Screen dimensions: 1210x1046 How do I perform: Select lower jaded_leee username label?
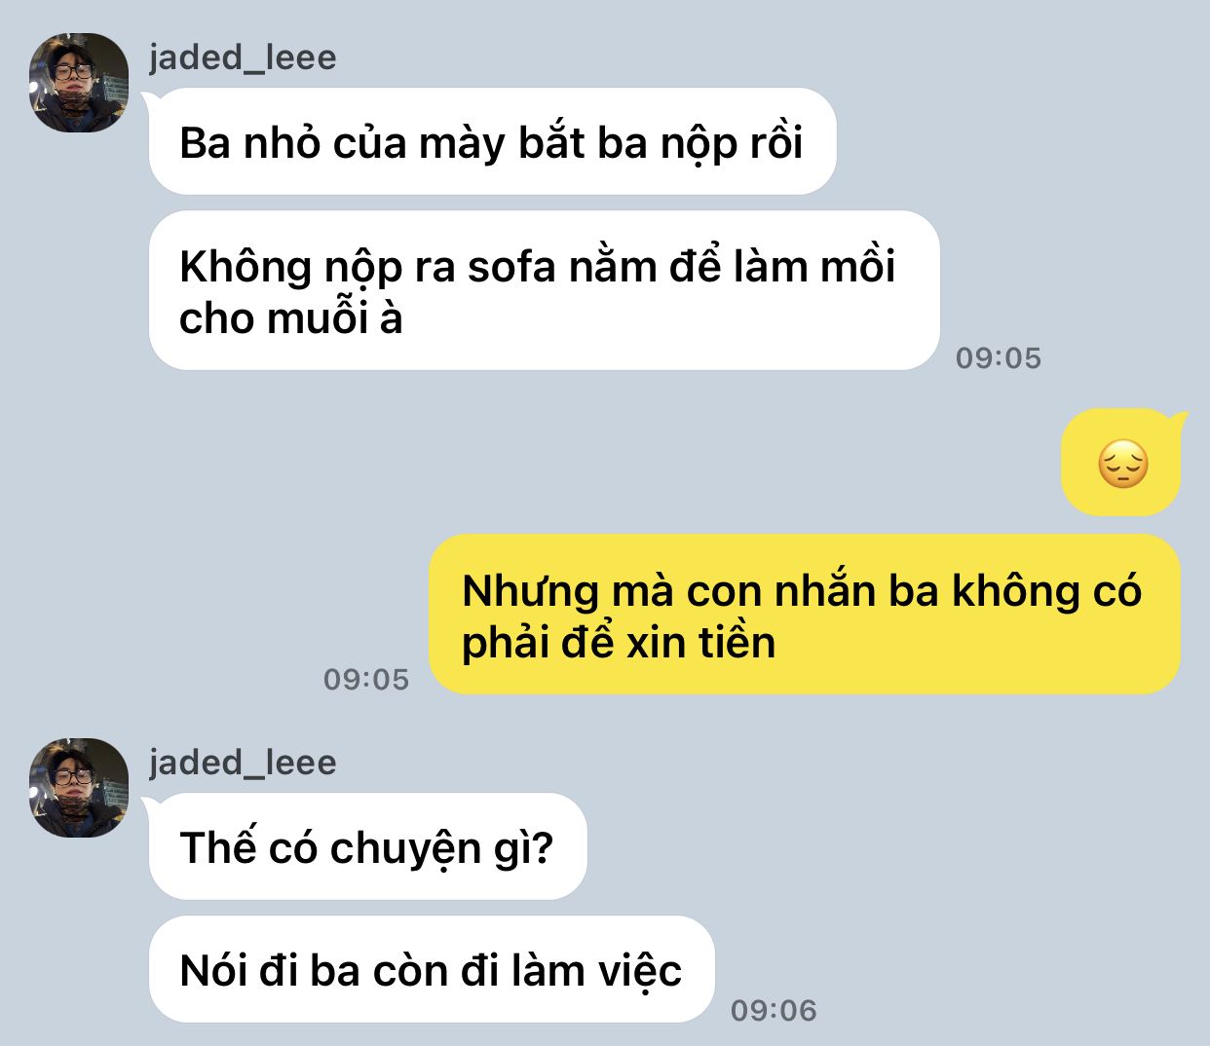tap(243, 763)
